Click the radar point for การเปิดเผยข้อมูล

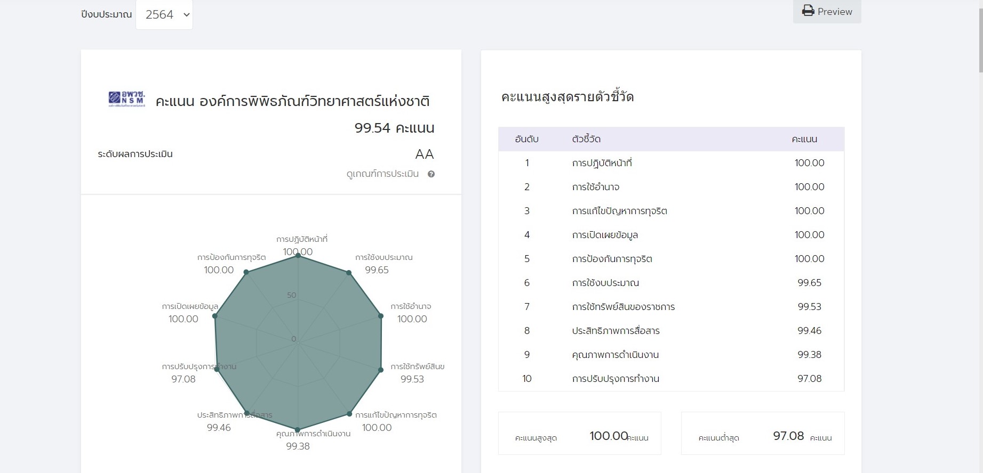point(215,316)
